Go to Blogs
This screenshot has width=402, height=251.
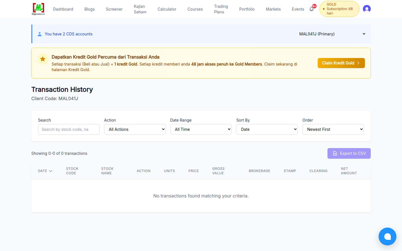pyautogui.click(x=90, y=9)
